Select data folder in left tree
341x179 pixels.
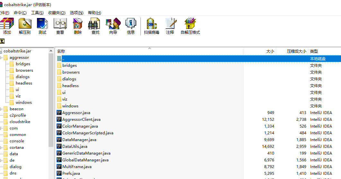tap(14, 154)
